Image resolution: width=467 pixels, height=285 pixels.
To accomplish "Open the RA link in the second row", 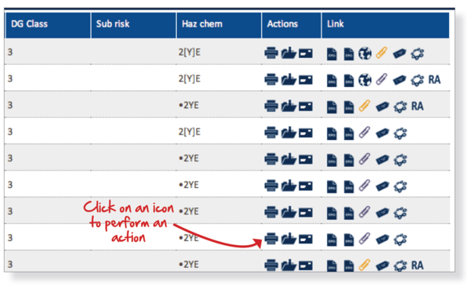I will tap(434, 80).
